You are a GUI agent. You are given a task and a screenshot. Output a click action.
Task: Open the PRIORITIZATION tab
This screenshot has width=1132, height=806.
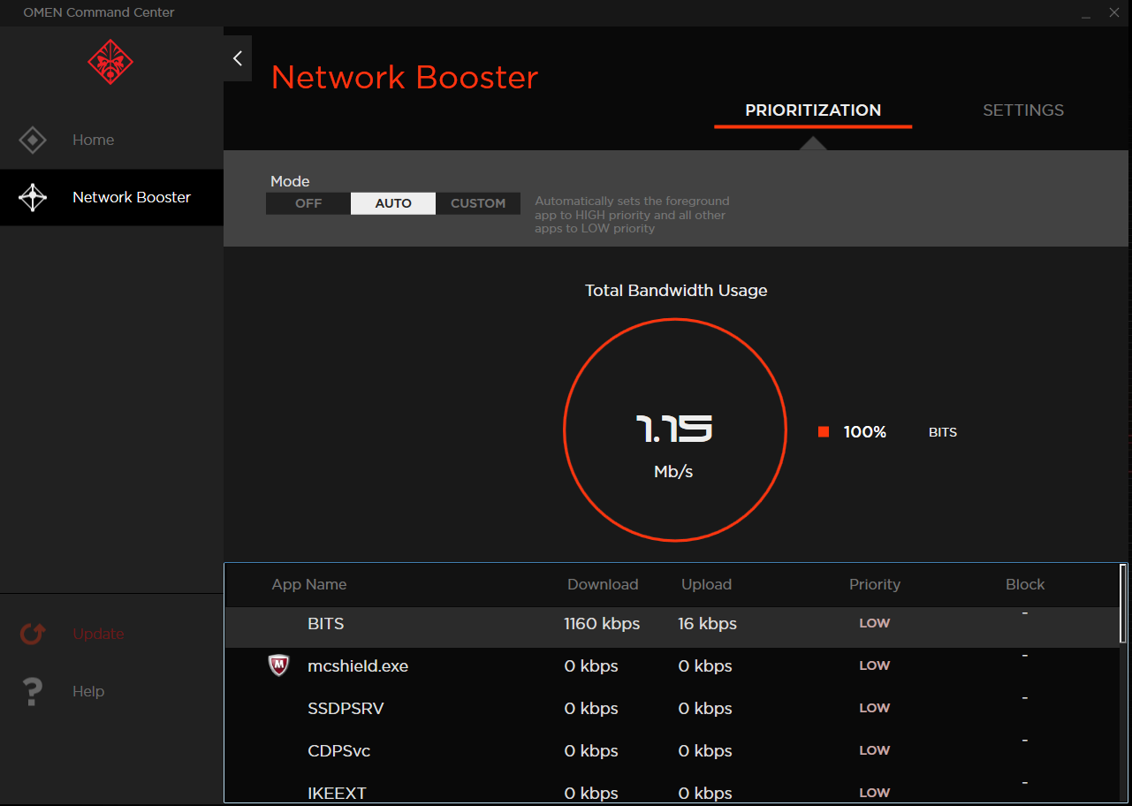click(813, 110)
